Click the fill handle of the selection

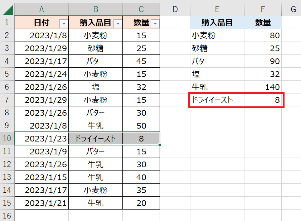coord(160,145)
